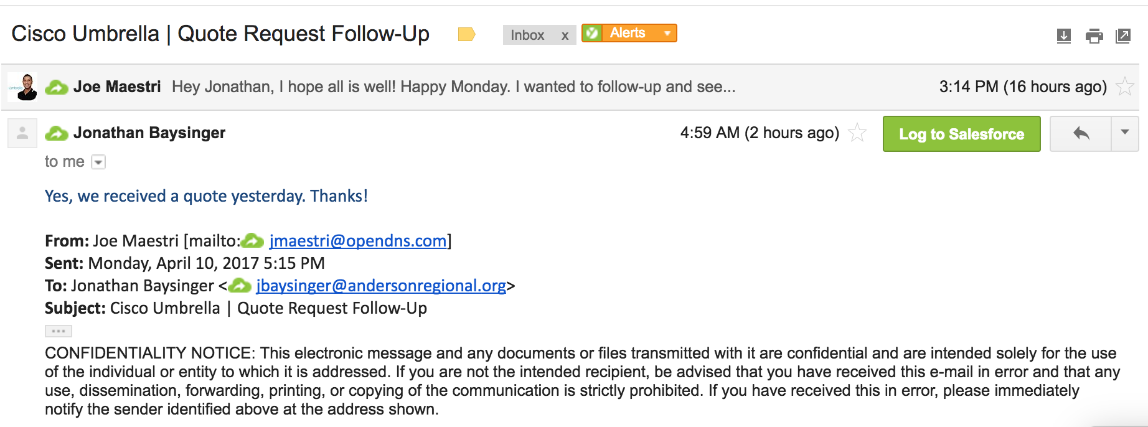Open the jmaestri@opendns.com email link

point(358,241)
